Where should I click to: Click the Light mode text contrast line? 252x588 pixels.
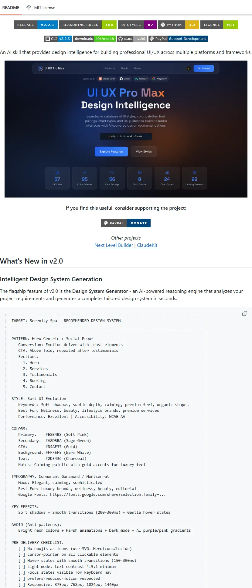pos(67,567)
